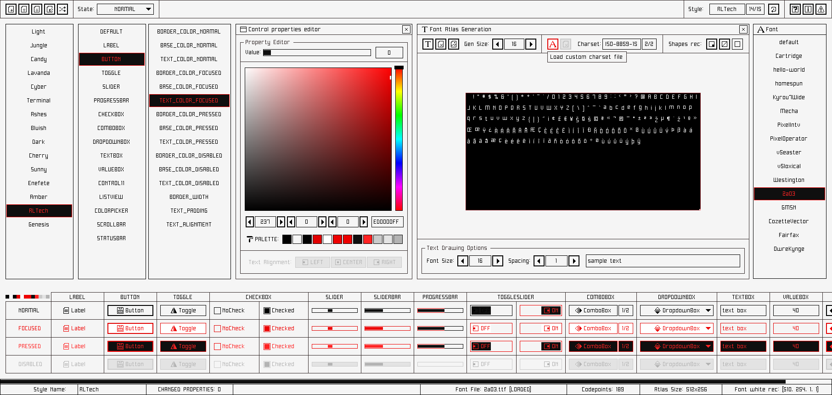Viewport: 832px width, 395px height.
Task: Select SLIDER in the controls list
Action: click(x=112, y=87)
